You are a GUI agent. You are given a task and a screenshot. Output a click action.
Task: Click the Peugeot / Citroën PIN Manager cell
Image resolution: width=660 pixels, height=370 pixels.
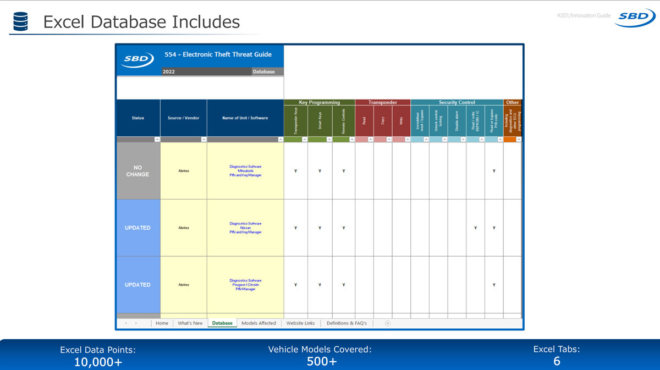(245, 285)
